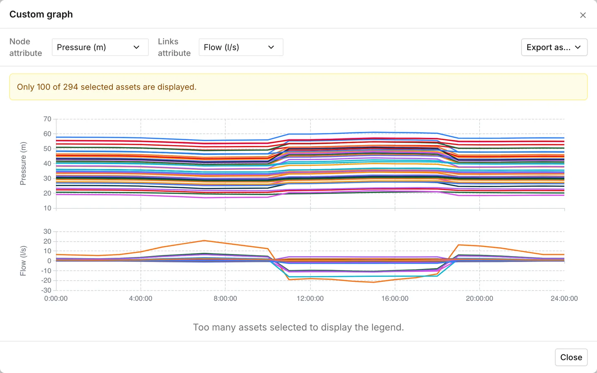Click the orange flow line peak near 7:00

coord(204,240)
